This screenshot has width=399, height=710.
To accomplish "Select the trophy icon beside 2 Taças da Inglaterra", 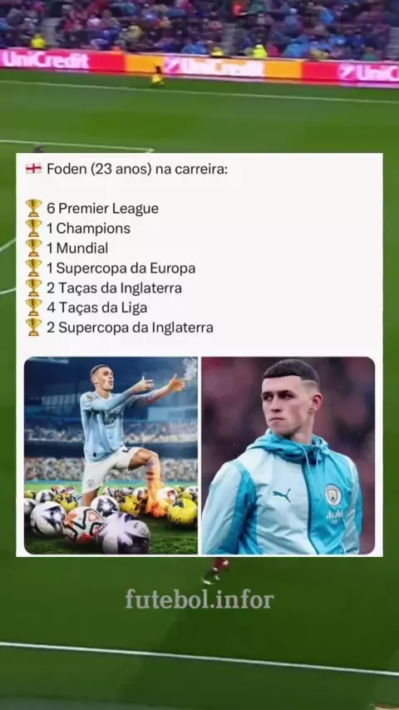I will pos(33,288).
